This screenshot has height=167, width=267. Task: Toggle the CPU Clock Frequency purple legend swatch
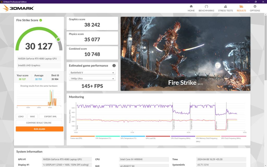coord(183,136)
